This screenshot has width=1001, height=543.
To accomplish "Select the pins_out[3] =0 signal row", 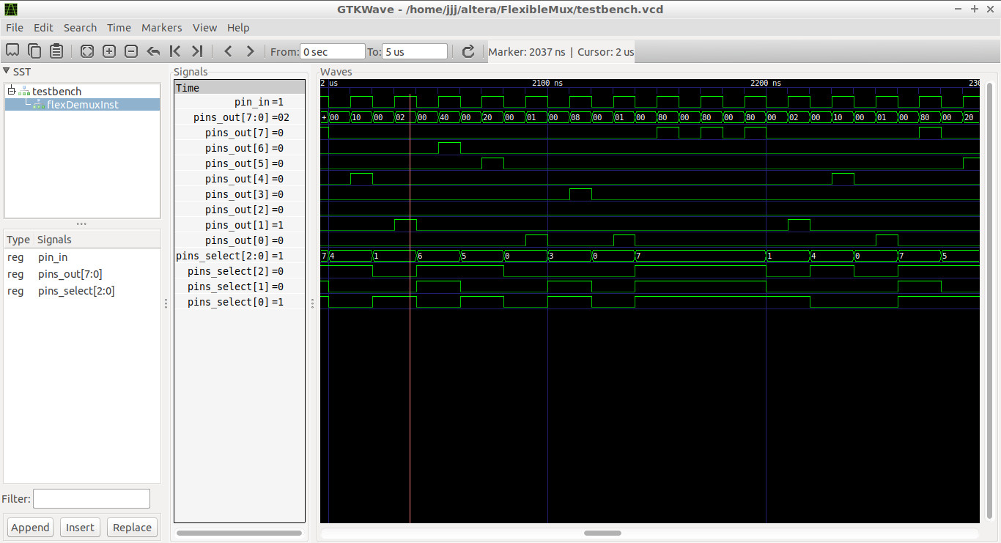I will 240,194.
